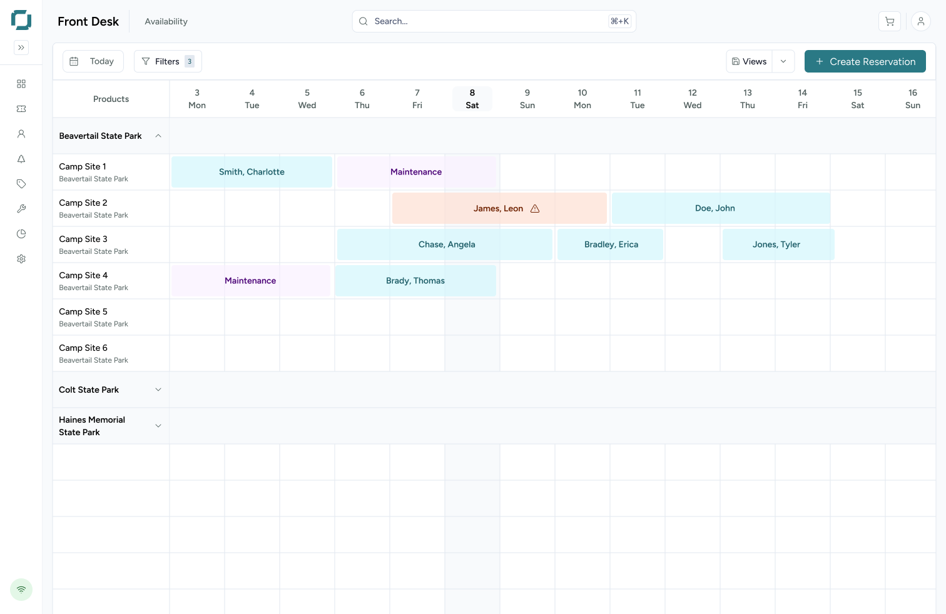The image size is (946, 614).
Task: Open the price tag icon in sidebar
Action: click(21, 184)
